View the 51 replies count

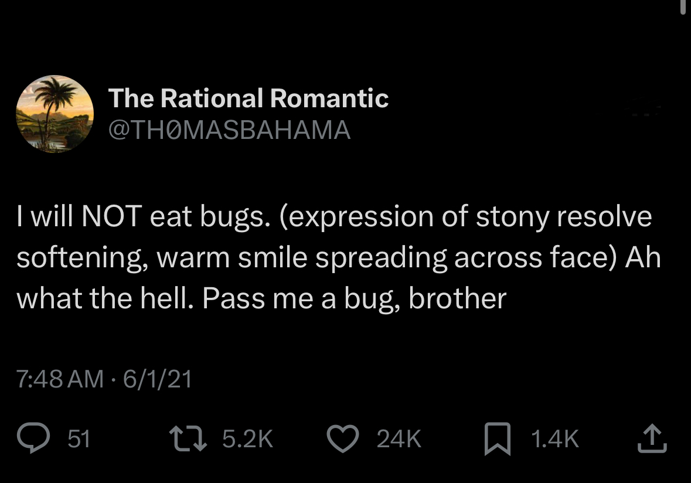pos(79,439)
